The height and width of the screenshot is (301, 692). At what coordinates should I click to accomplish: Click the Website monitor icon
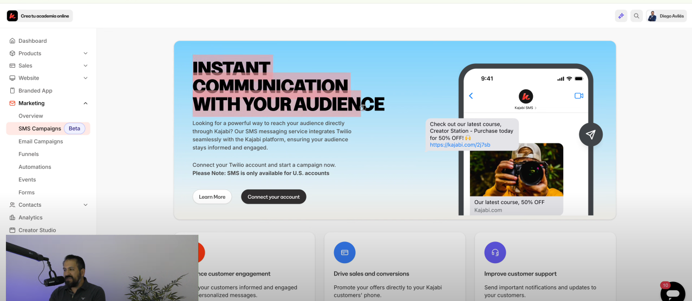coord(12,78)
